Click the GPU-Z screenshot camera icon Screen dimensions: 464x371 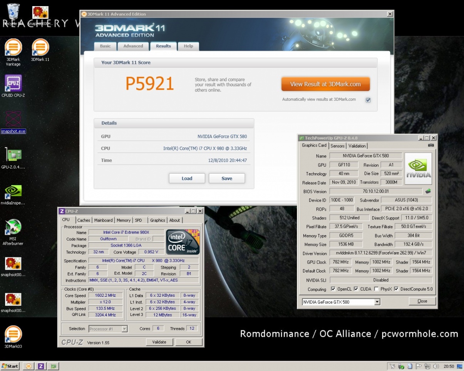(x=431, y=145)
